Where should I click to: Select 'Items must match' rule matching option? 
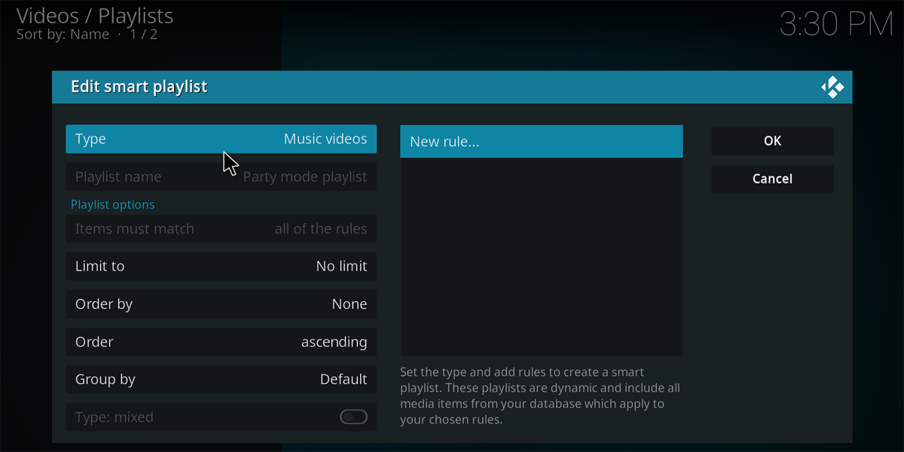pos(221,228)
